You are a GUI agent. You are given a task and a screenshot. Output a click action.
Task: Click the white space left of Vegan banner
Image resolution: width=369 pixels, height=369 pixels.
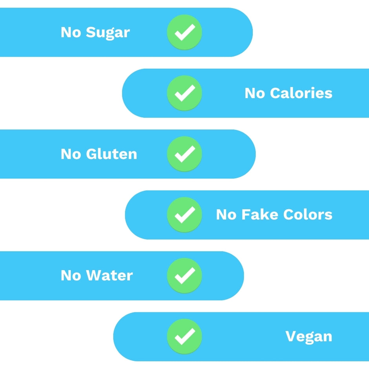55,336
